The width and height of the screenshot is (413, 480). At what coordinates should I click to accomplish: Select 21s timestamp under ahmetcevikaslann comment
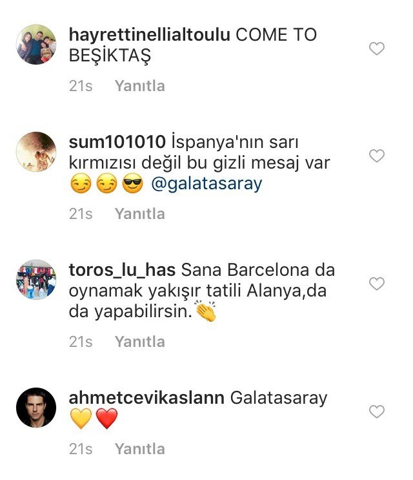pyautogui.click(x=81, y=449)
